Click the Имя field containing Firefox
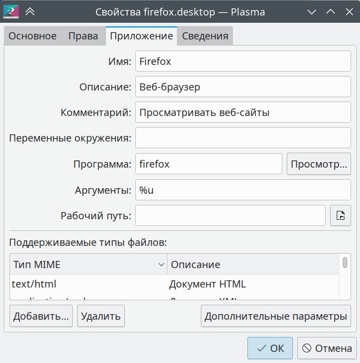Screen dimensions: 360x363 (243, 62)
